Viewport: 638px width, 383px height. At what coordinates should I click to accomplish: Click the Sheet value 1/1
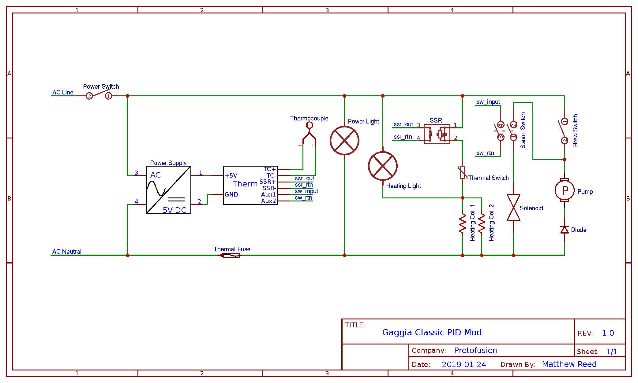[x=612, y=352]
